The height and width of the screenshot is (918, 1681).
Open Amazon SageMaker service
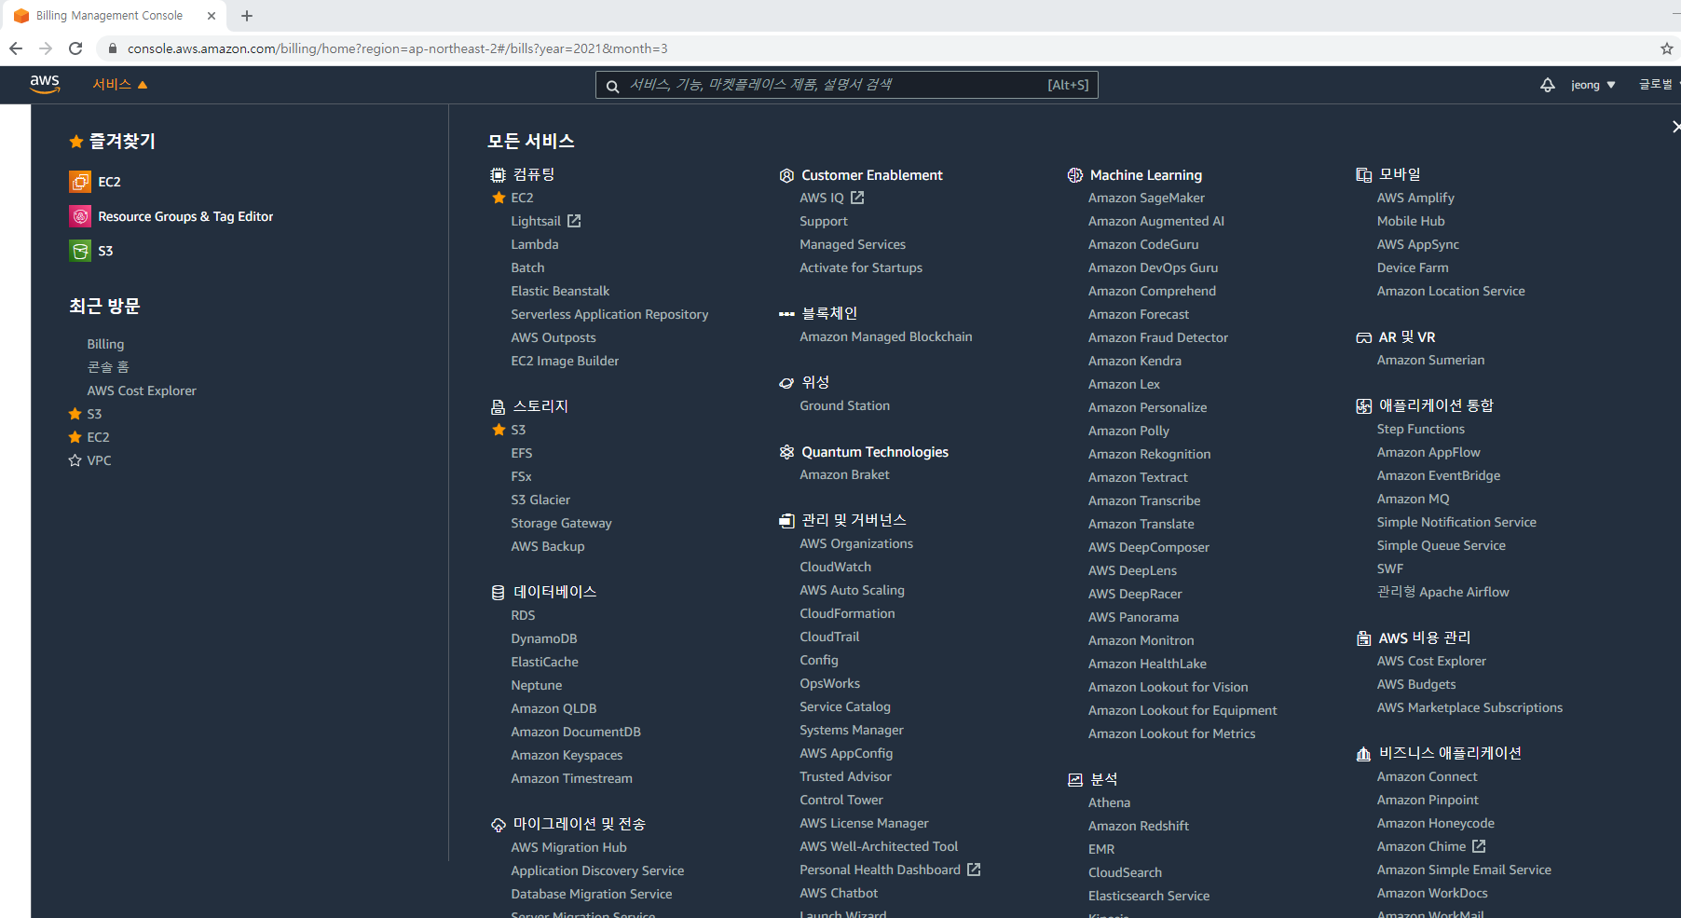tap(1146, 198)
